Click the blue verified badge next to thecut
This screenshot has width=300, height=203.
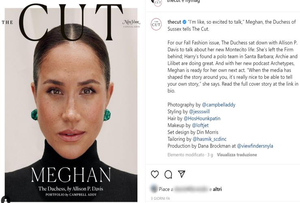click(184, 22)
